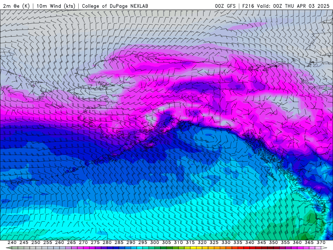Click the 365 legend value
This screenshot has height=250, width=333.
click(309, 242)
